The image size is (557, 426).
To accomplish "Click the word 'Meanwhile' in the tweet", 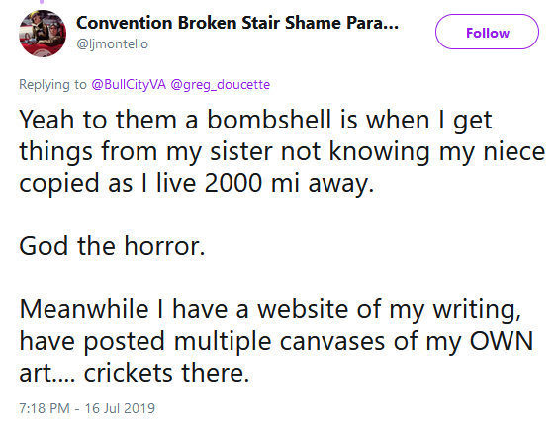I will click(x=84, y=309).
